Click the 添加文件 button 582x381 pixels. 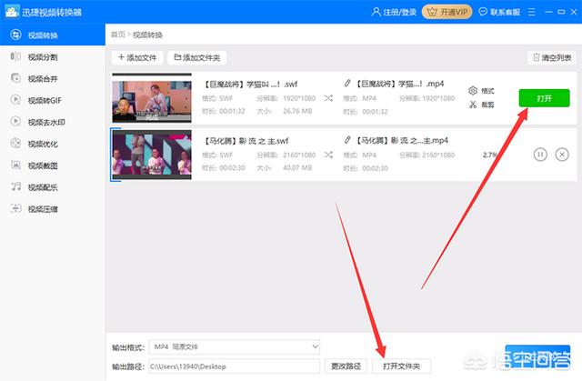pyautogui.click(x=137, y=57)
